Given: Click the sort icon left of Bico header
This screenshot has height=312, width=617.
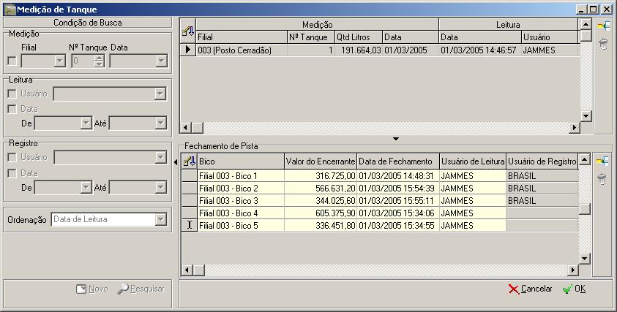Looking at the screenshot, I should (x=190, y=161).
